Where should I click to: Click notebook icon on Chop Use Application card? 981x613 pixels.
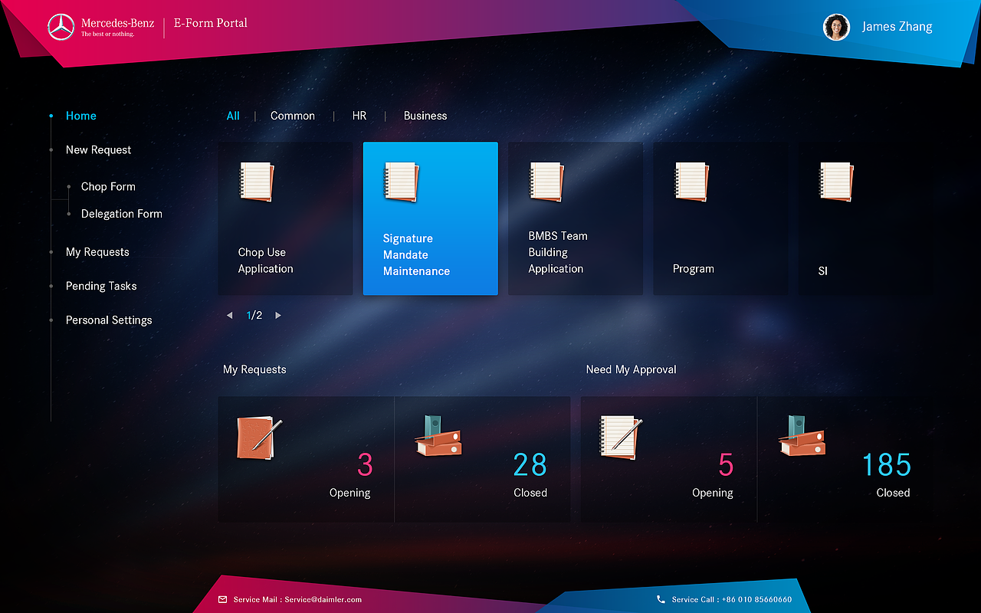(x=257, y=182)
